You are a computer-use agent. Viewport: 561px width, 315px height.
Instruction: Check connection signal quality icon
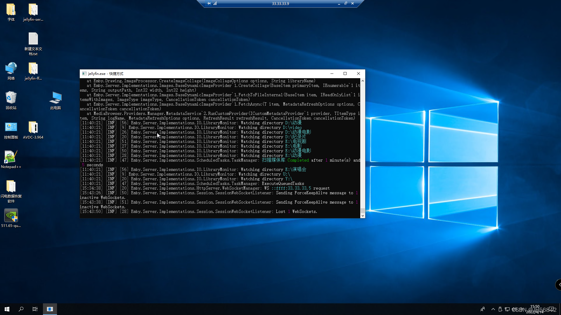click(x=215, y=3)
